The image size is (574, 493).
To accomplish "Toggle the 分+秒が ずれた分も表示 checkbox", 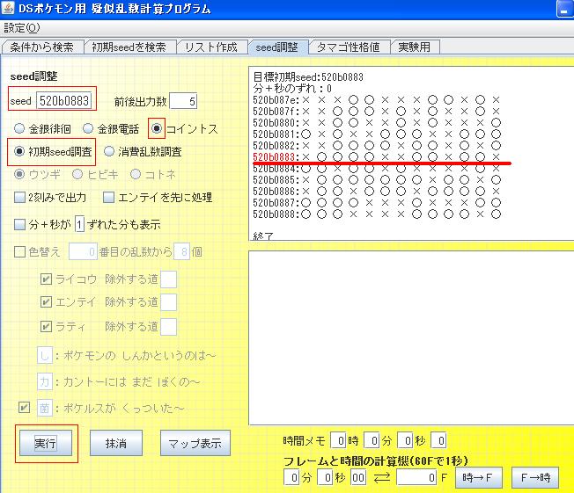I will (x=19, y=224).
